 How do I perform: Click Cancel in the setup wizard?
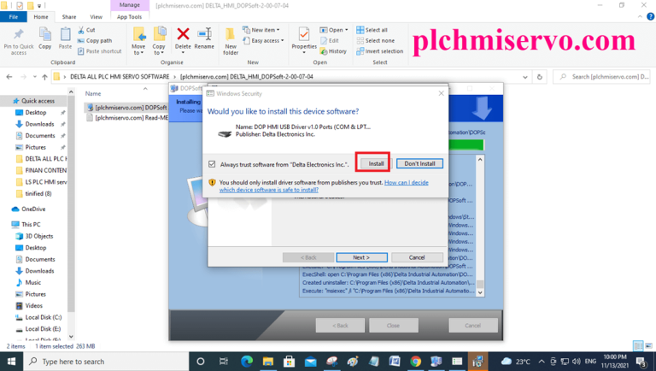point(417,257)
